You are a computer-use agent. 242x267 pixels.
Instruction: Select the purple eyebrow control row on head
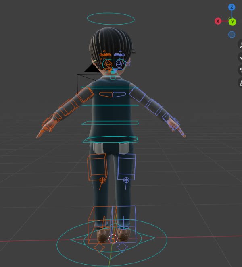tap(119, 55)
